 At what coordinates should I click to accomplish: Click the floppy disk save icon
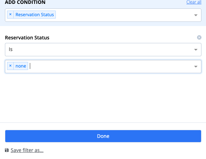click(x=7, y=150)
